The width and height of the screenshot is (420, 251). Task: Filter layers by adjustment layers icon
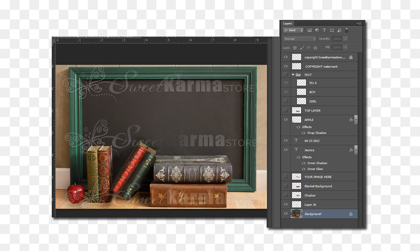pyautogui.click(x=317, y=30)
